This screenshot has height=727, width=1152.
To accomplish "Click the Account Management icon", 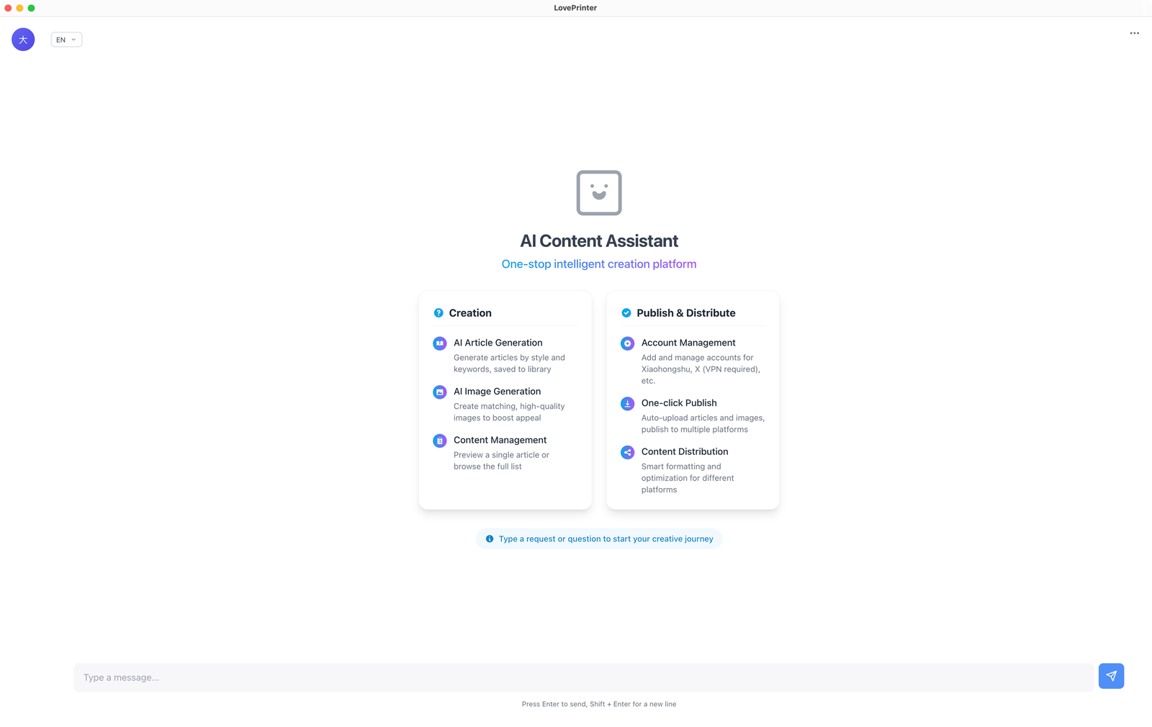I will 627,343.
